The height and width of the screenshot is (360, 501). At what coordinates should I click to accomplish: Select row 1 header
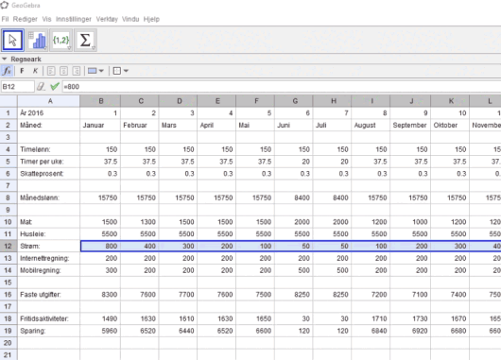9,112
